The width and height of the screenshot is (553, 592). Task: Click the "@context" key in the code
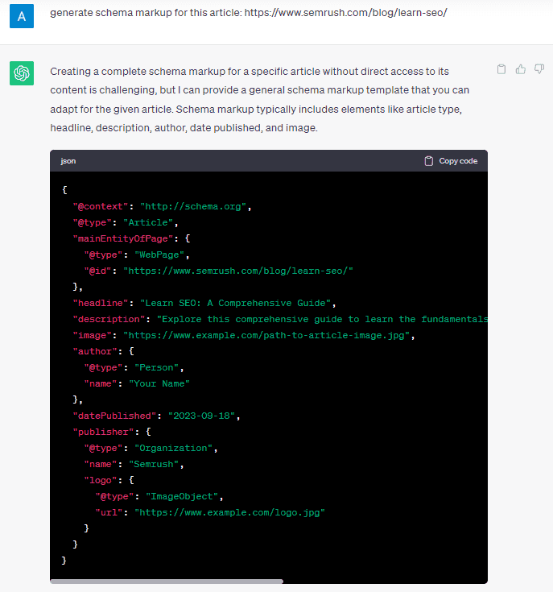[101, 206]
